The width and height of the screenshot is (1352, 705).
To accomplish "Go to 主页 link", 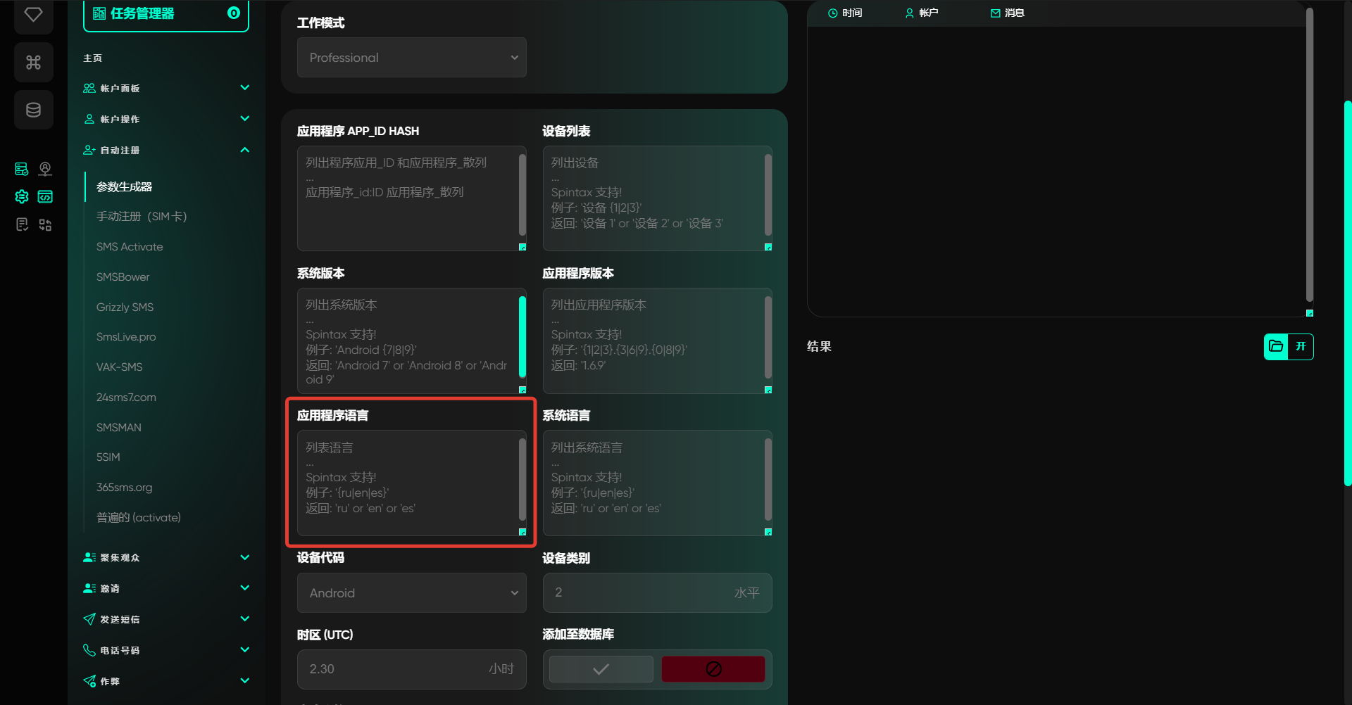I will click(93, 58).
